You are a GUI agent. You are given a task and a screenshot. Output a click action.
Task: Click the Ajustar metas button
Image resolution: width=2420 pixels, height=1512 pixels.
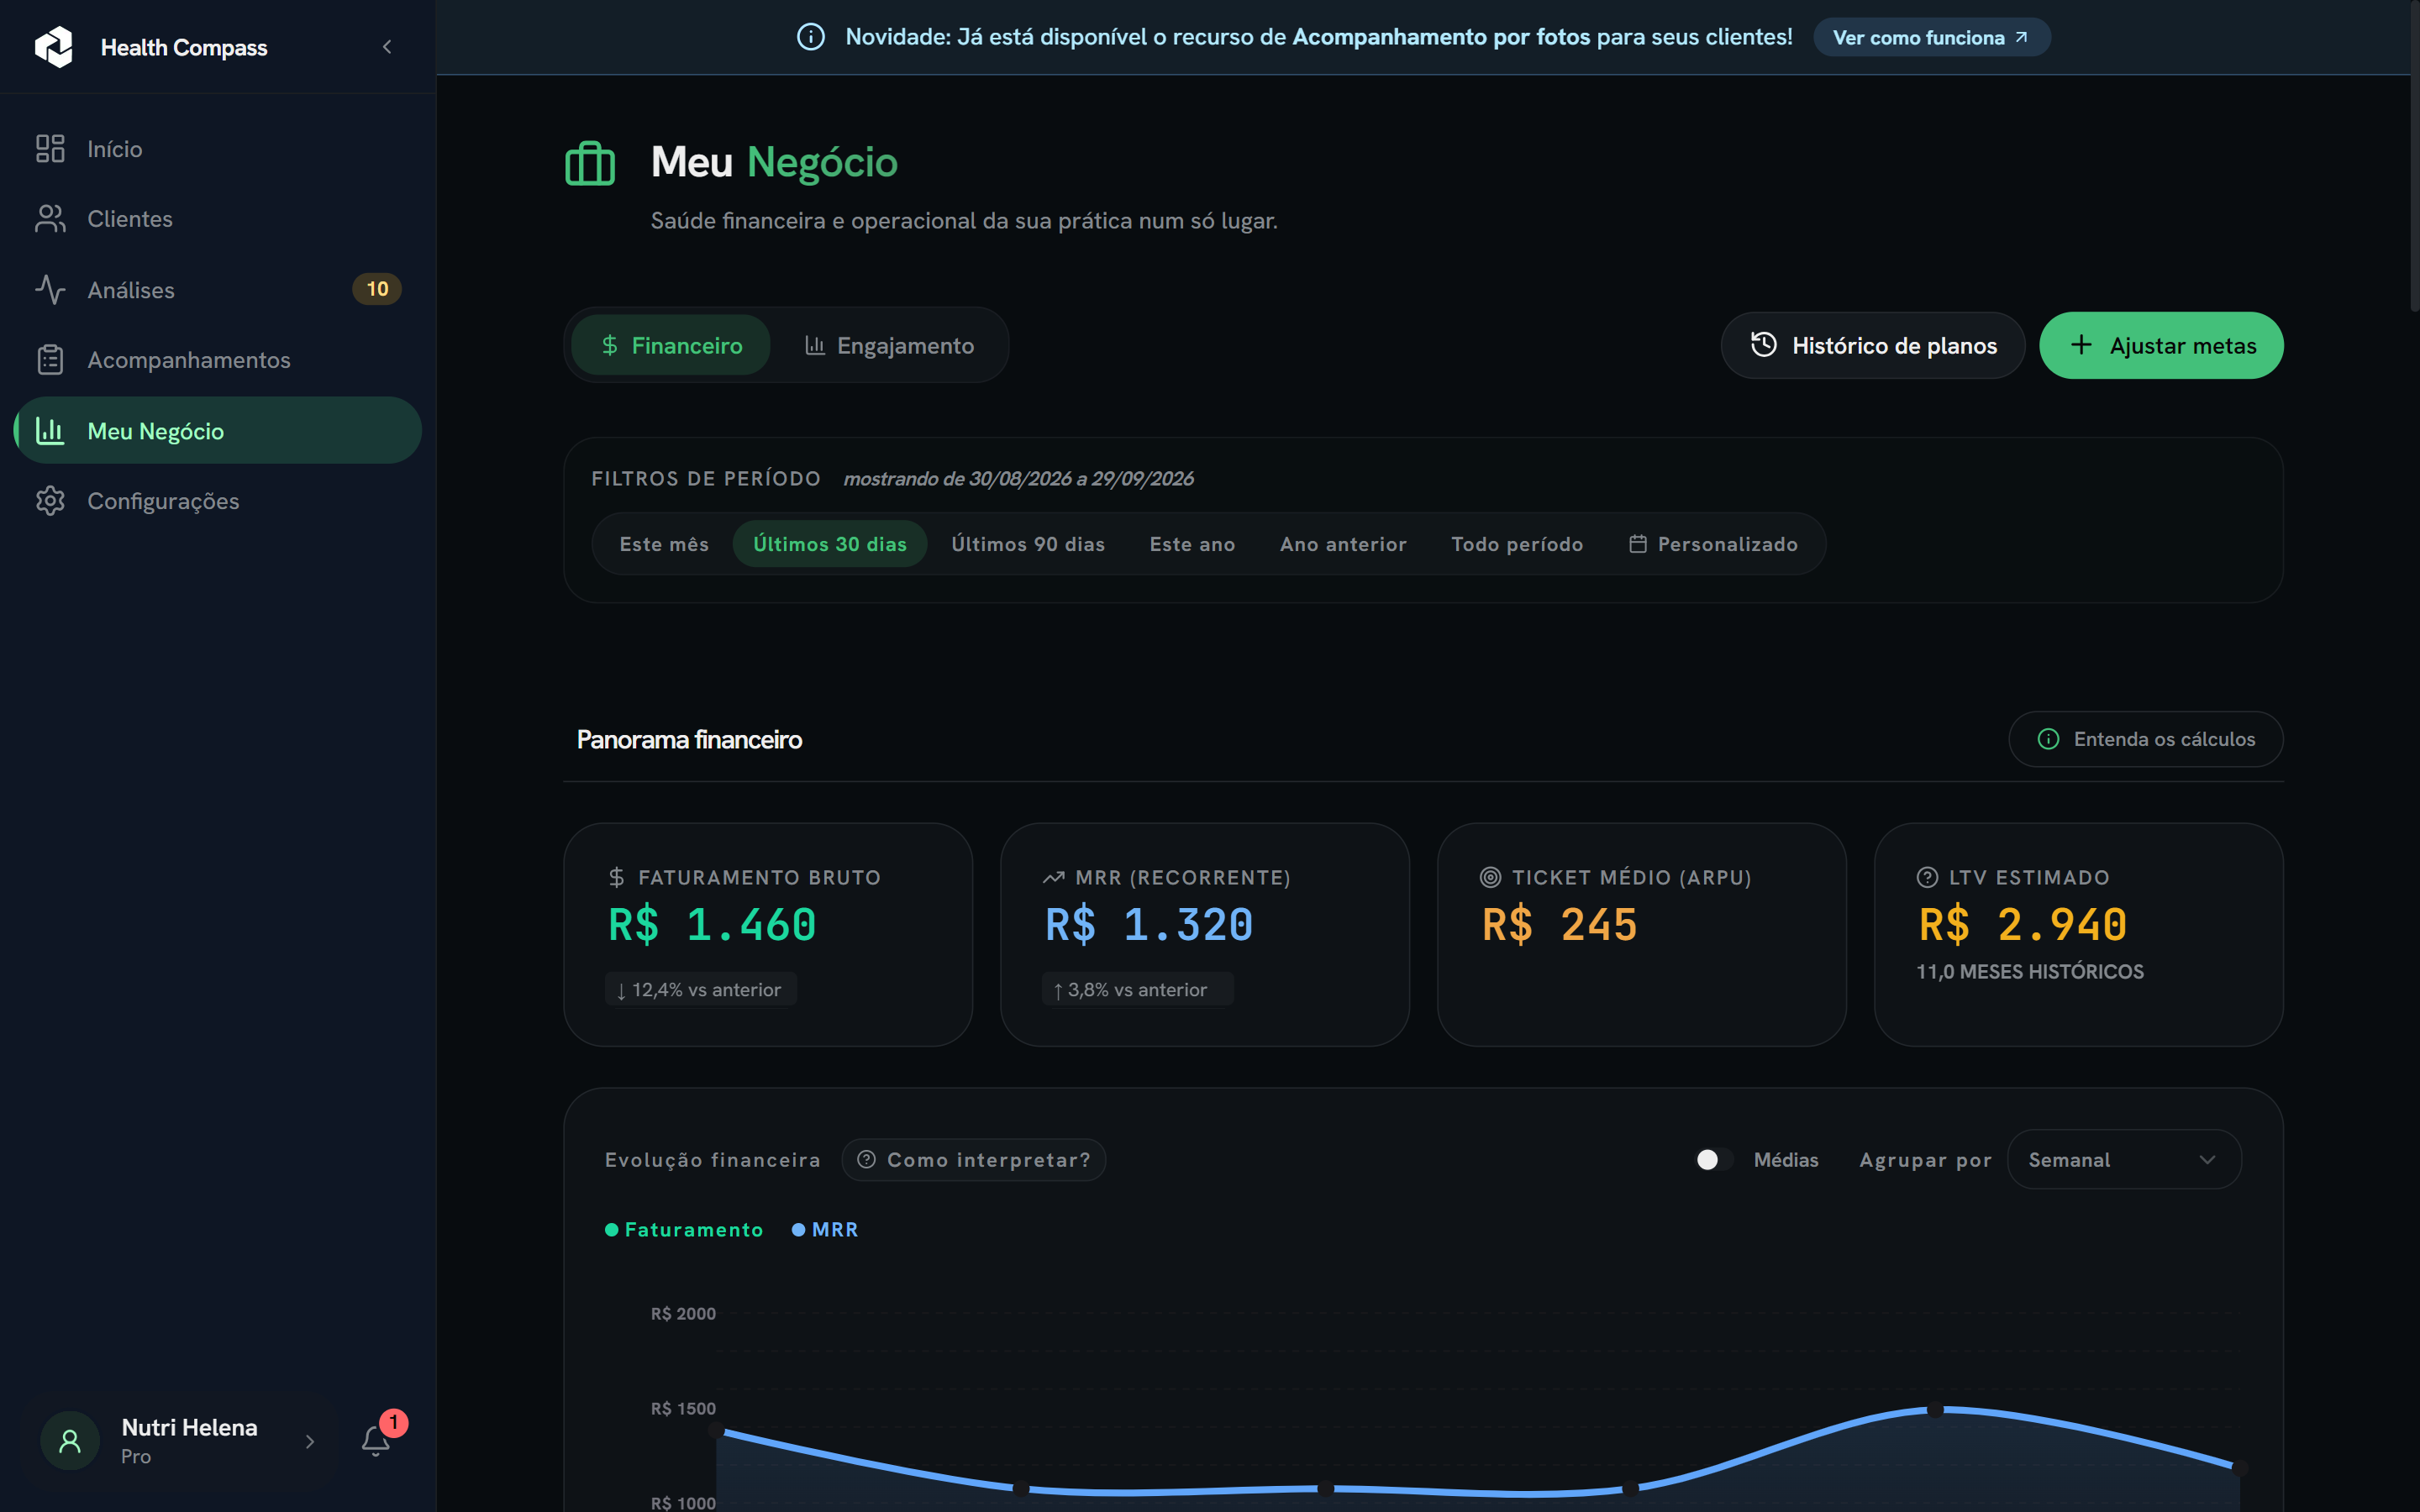[x=2161, y=345]
